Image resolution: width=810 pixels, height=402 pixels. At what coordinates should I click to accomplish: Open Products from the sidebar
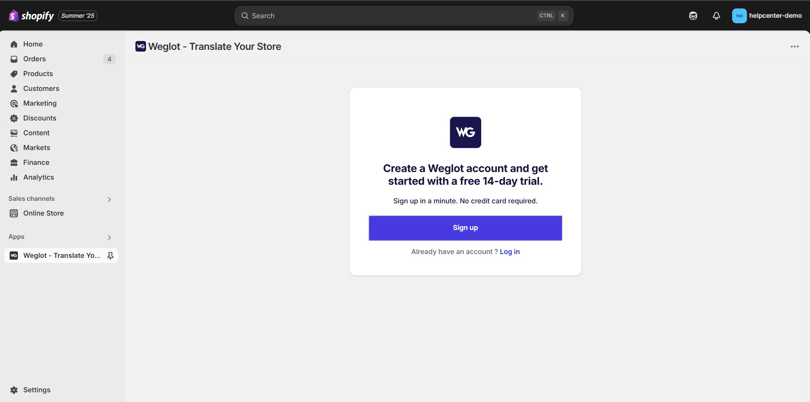(x=38, y=74)
